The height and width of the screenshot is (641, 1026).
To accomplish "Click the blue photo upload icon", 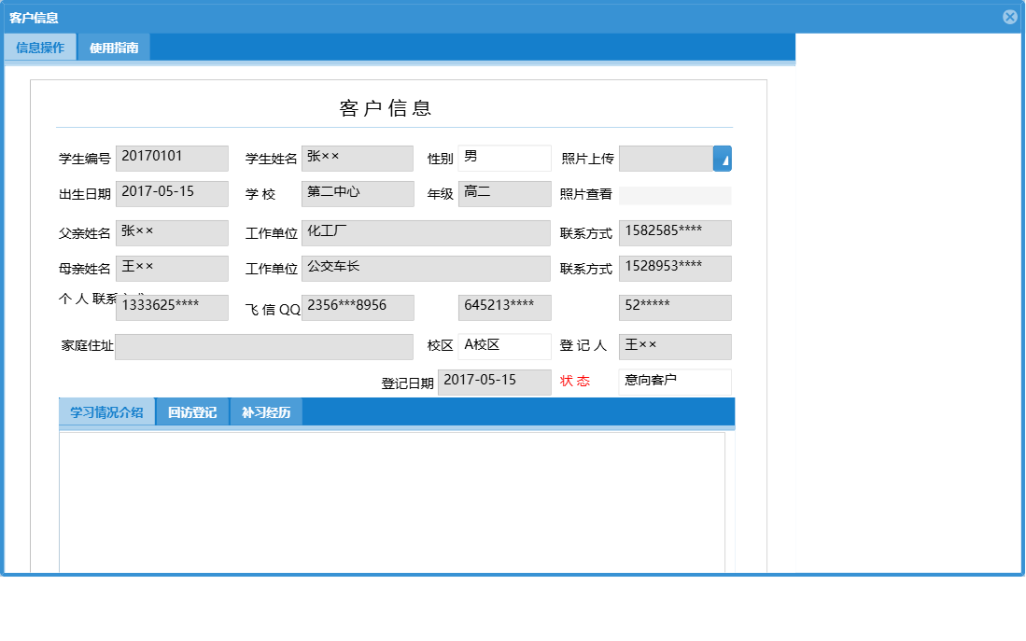I will pos(722,158).
